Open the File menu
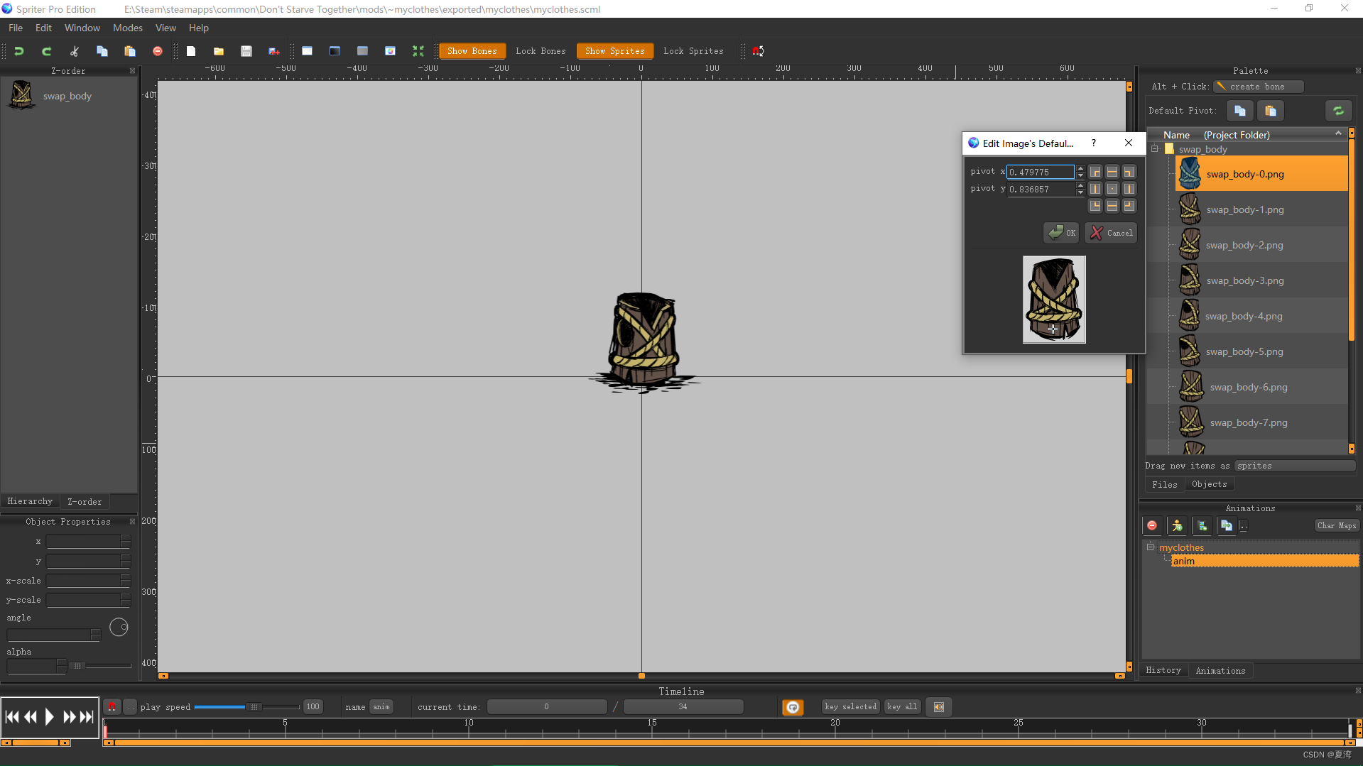 click(16, 28)
